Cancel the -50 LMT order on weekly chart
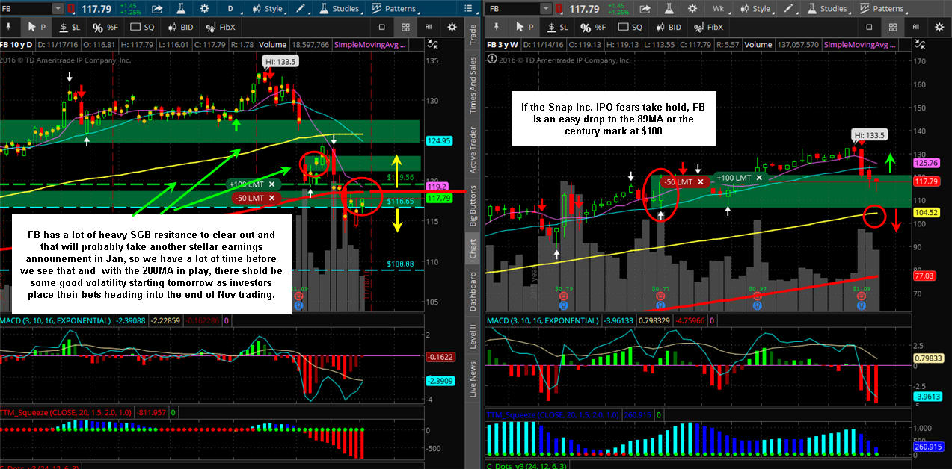The height and width of the screenshot is (469, 952). 701,181
